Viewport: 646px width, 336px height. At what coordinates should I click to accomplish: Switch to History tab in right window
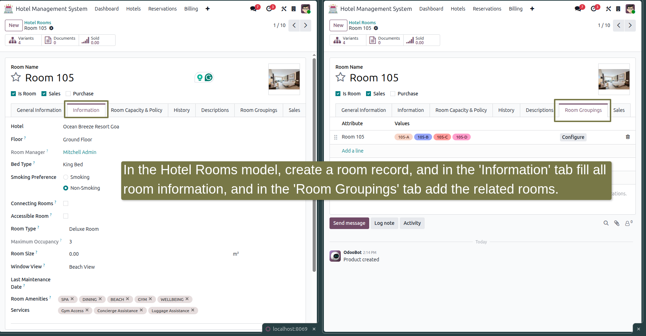coord(506,110)
